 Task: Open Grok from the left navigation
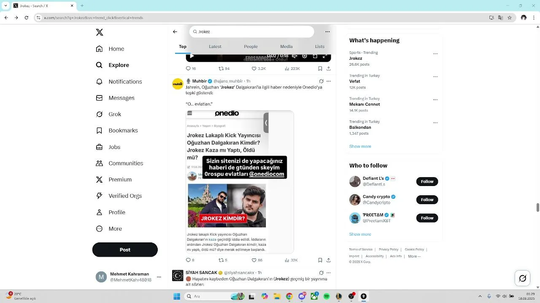pos(108,114)
